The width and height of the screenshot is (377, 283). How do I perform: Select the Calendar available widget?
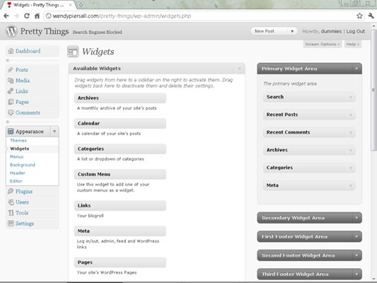click(x=120, y=123)
